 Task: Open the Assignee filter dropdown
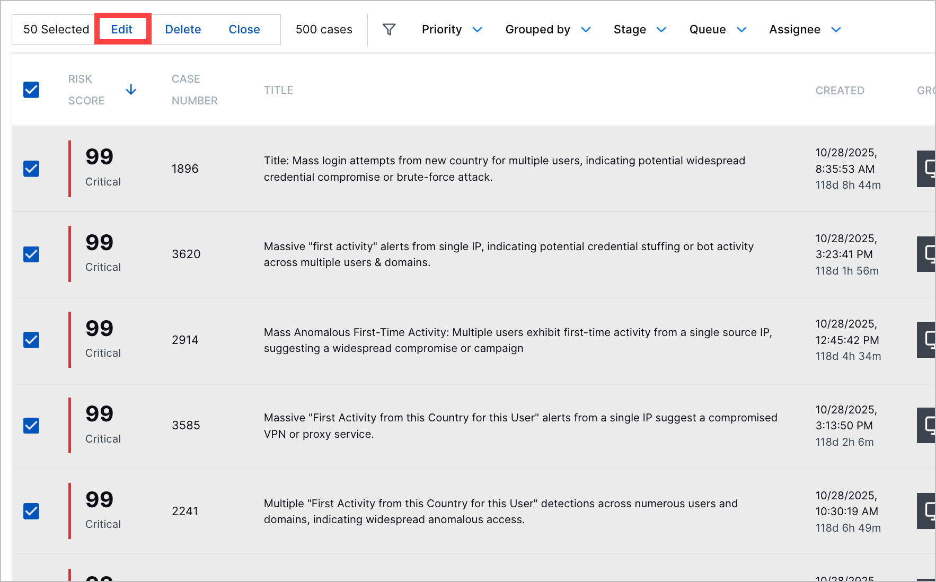pos(805,30)
